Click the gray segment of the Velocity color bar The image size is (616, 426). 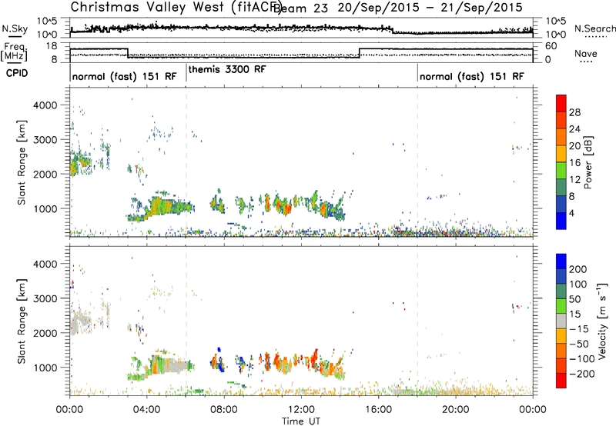(x=561, y=321)
